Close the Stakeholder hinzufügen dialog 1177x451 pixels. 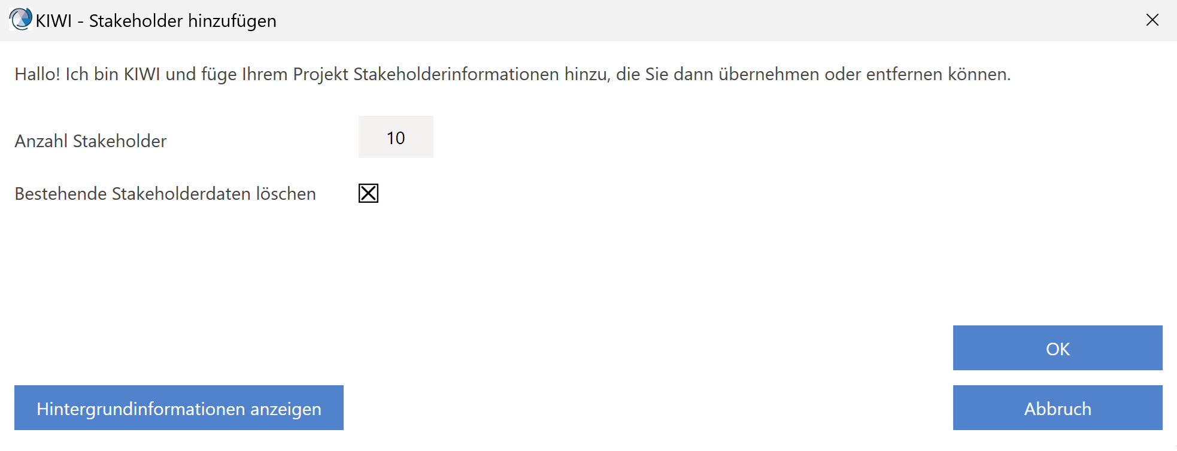[1152, 20]
